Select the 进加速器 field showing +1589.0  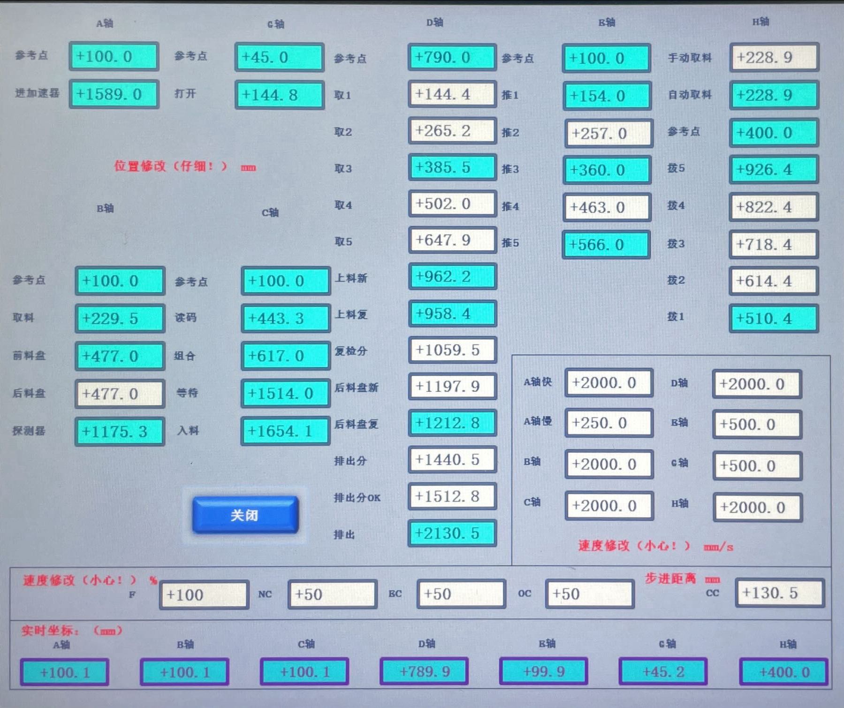coord(114,94)
